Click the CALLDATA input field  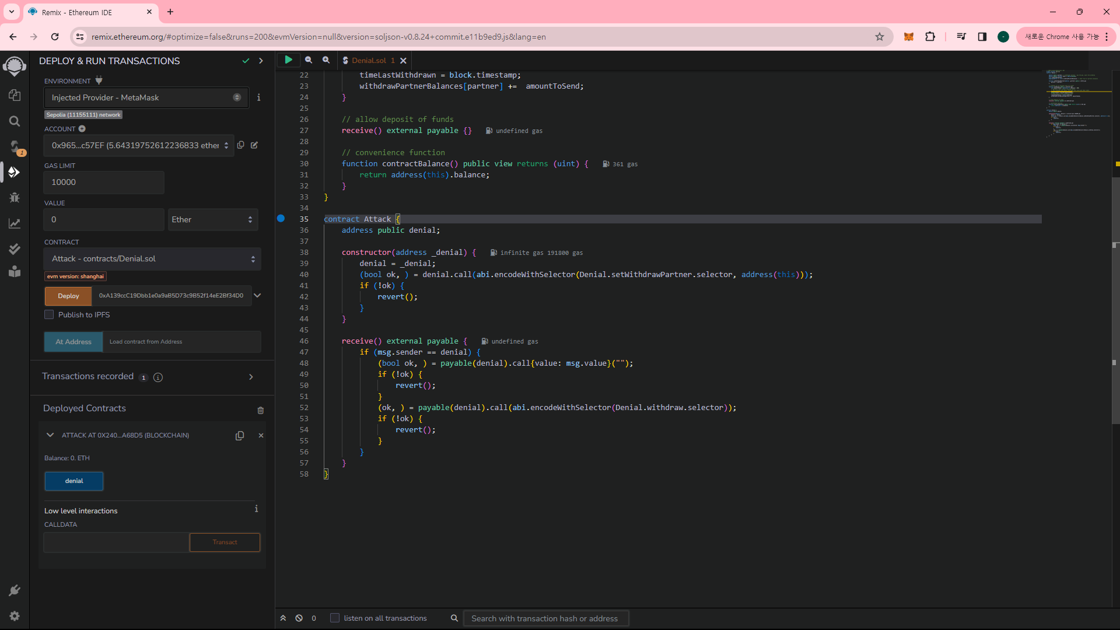point(117,542)
